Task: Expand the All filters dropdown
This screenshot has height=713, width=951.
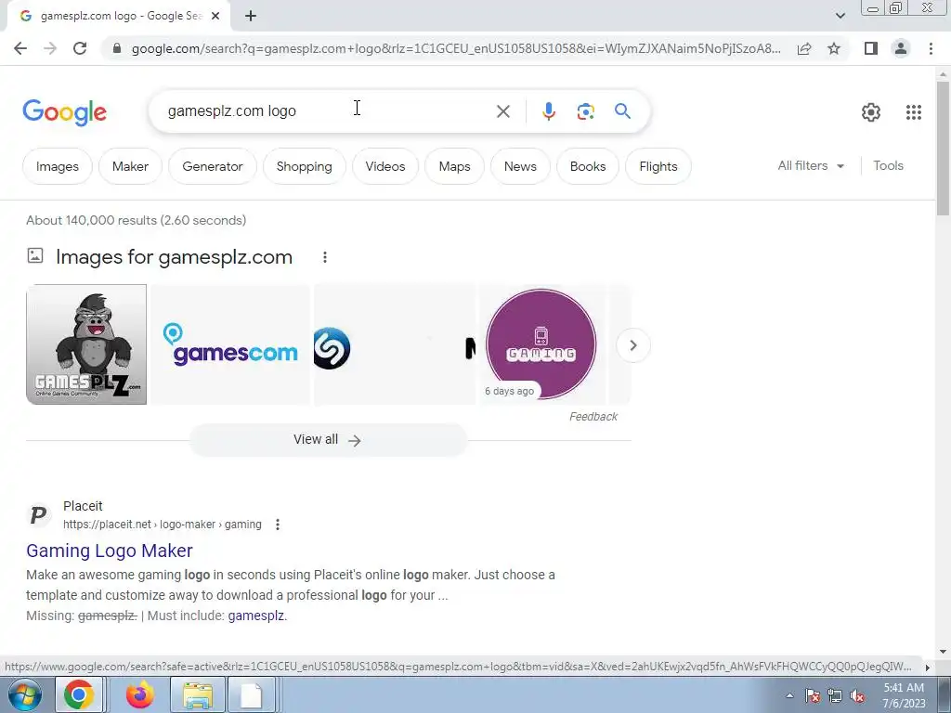Action: coord(811,165)
